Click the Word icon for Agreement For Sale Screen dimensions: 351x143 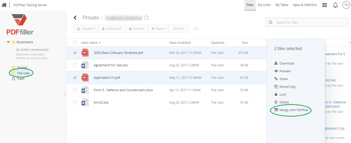coord(85,65)
